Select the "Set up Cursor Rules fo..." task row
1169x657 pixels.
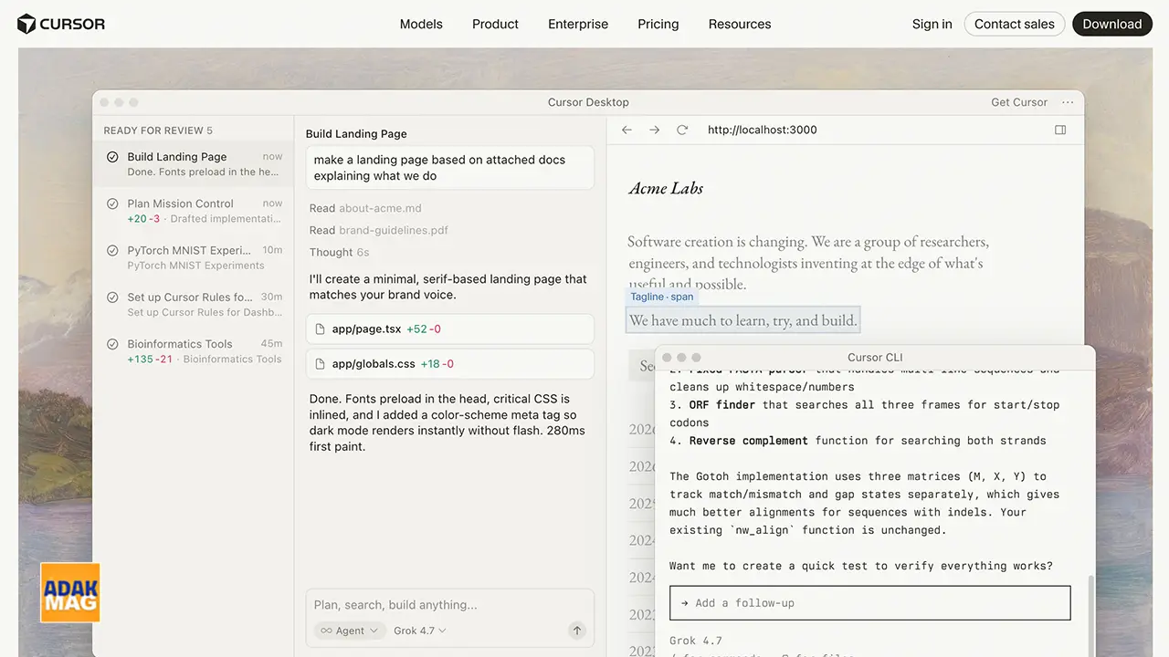193,304
